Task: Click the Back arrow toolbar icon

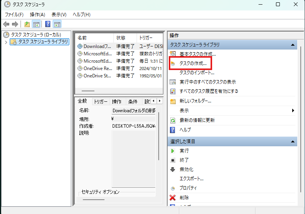Action: click(x=6, y=24)
